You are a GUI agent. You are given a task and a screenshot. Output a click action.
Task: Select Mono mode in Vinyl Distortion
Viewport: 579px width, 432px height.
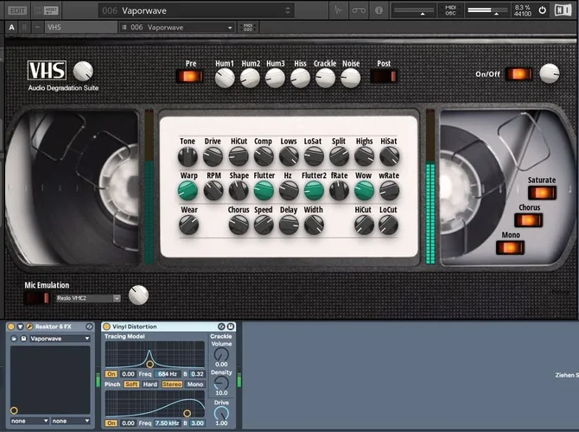(x=195, y=384)
